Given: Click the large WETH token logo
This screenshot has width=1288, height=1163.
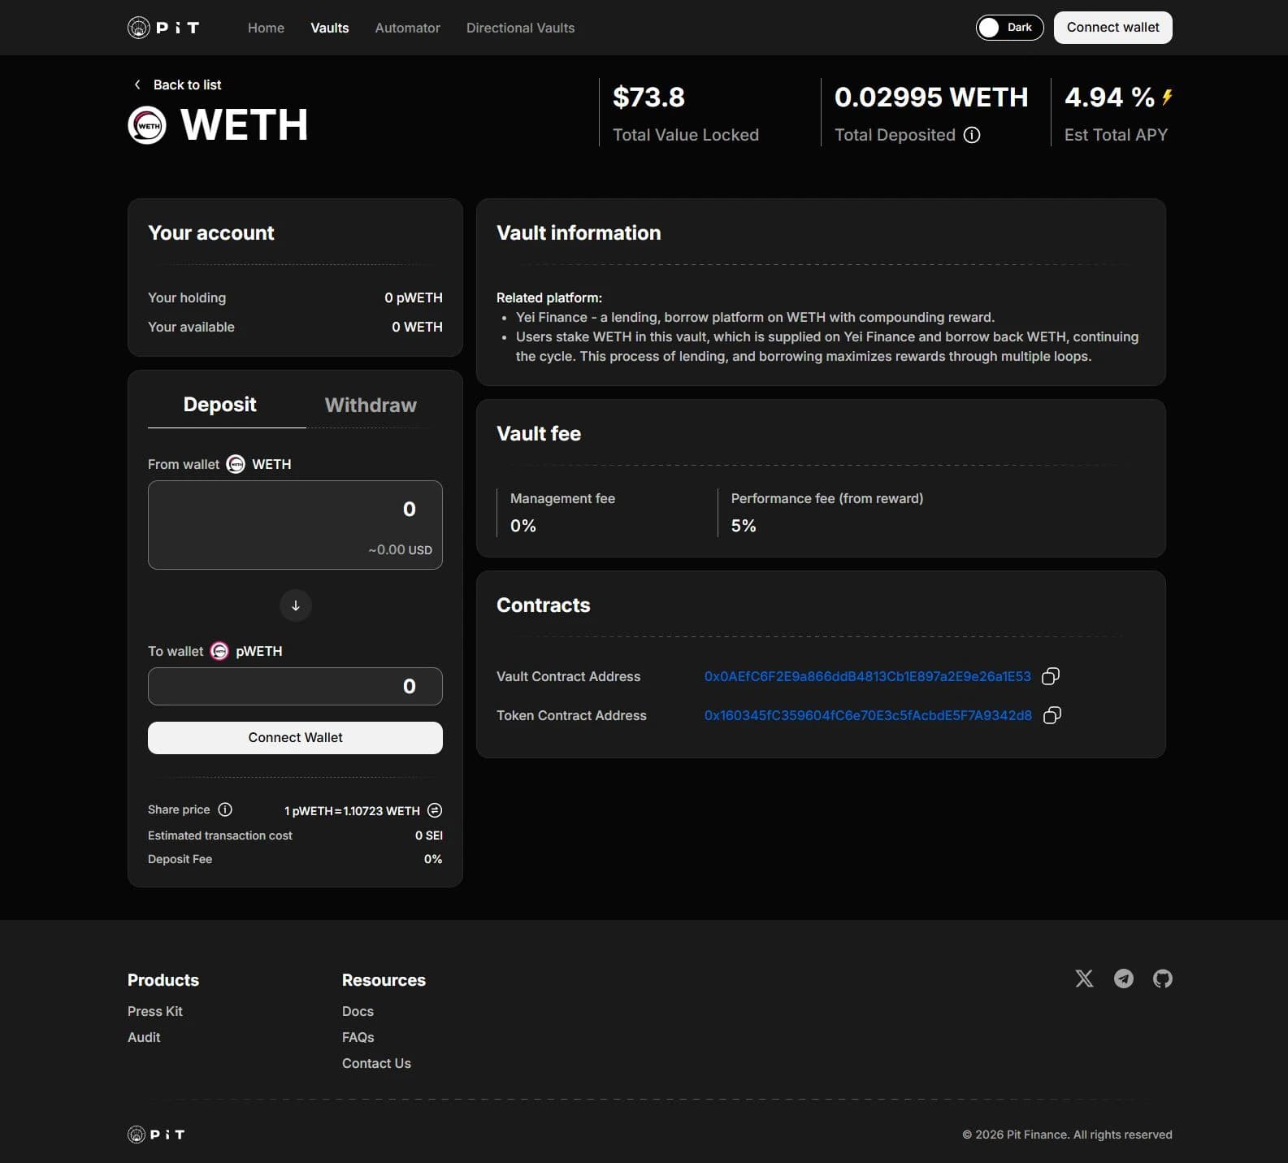Looking at the screenshot, I should tap(147, 125).
